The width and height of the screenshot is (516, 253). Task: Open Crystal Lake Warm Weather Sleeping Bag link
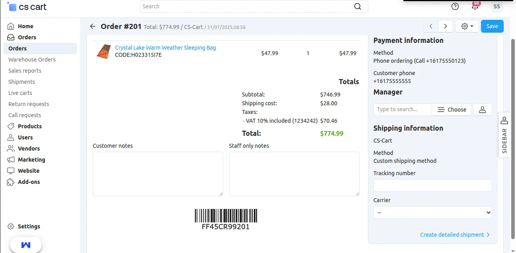tap(165, 48)
